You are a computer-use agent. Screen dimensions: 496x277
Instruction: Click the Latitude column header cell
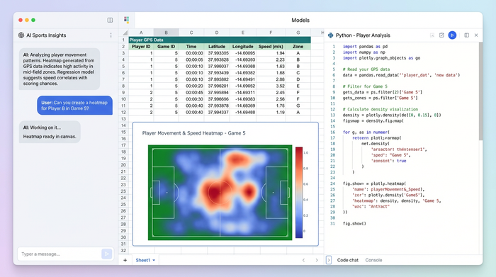click(217, 47)
